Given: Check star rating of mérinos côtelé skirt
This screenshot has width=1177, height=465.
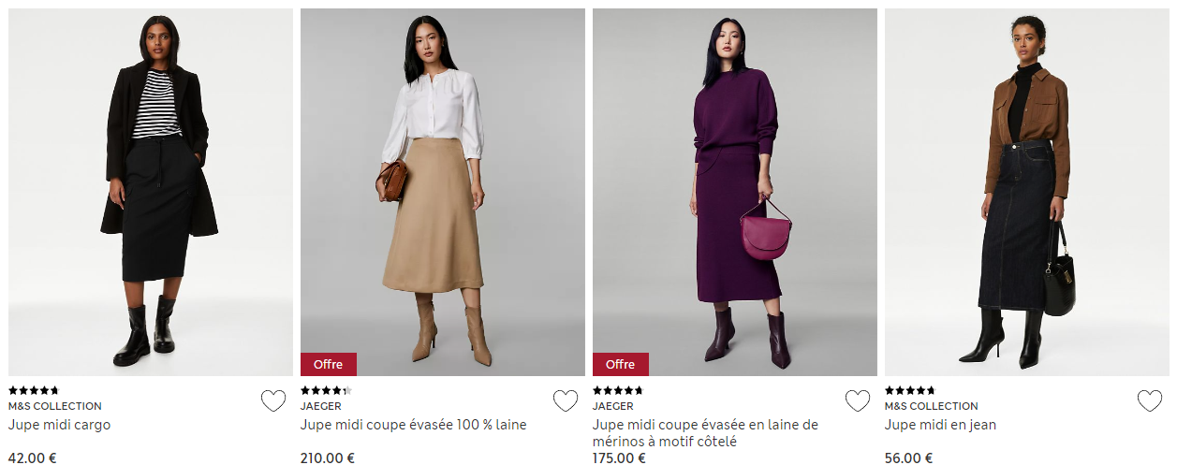Looking at the screenshot, I should click(618, 390).
